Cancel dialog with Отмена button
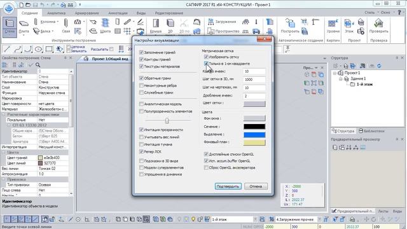The width and height of the screenshot is (407, 229). (256, 186)
